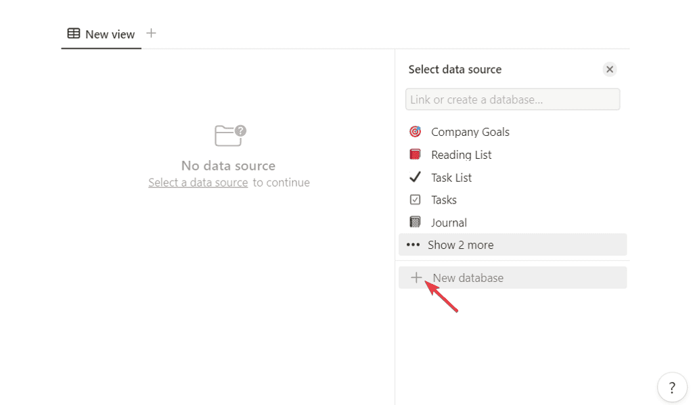Click the table icon in the New view tab
The height and width of the screenshot is (405, 693).
pyautogui.click(x=74, y=34)
